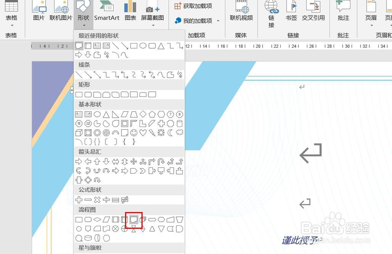The image size is (392, 254).
Task: Select the double-headed arrow line in 线条
Action: (x=97, y=75)
